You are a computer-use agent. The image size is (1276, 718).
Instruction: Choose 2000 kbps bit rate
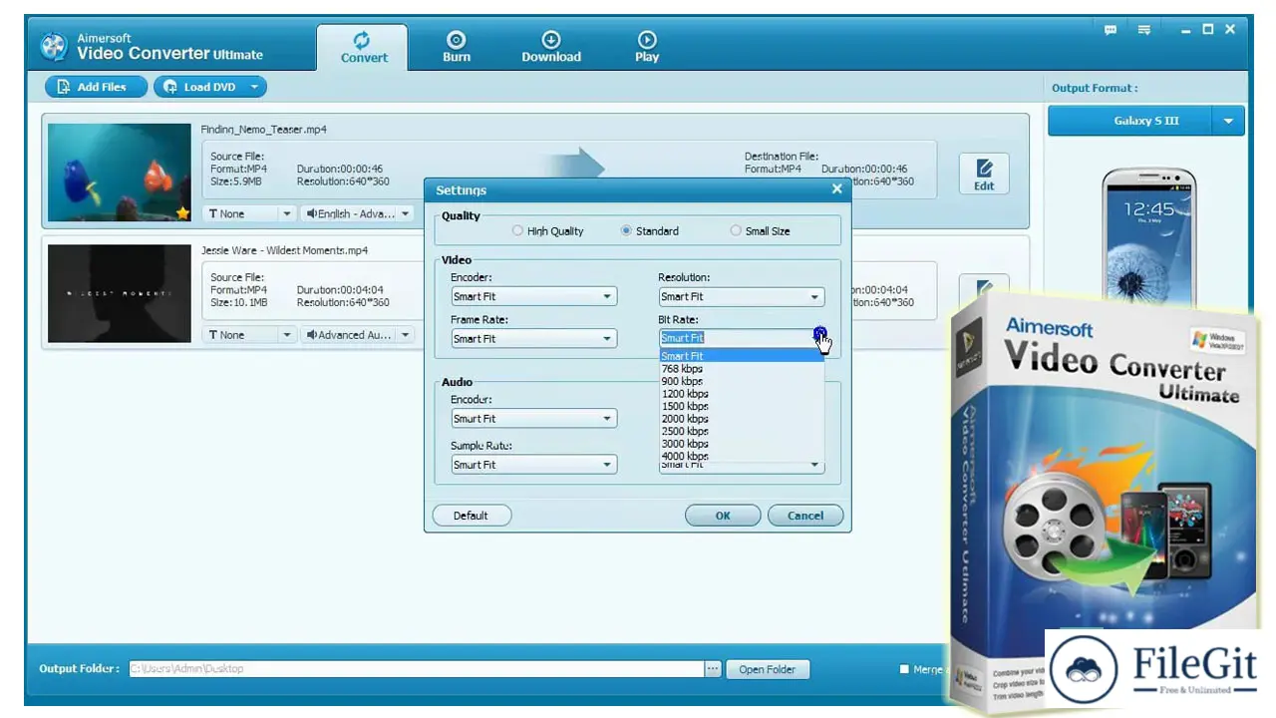(741, 419)
